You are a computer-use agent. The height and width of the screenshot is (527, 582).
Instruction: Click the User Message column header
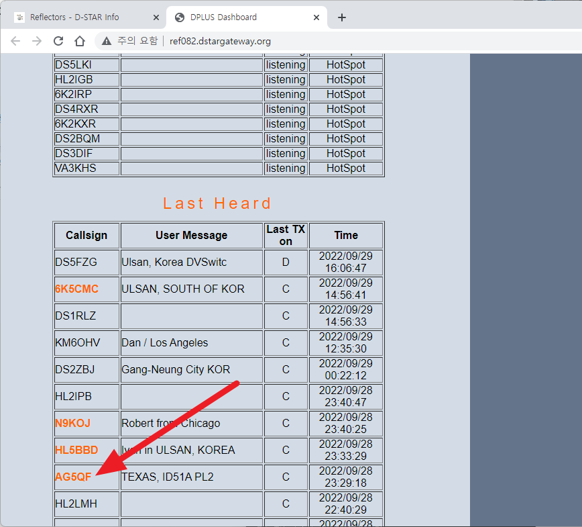click(x=192, y=235)
